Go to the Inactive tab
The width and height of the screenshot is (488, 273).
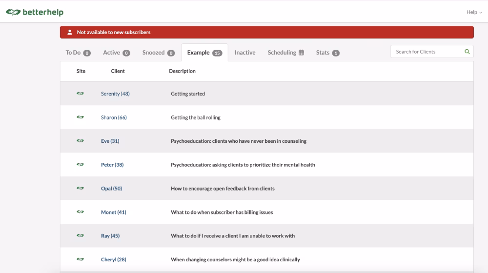(245, 53)
